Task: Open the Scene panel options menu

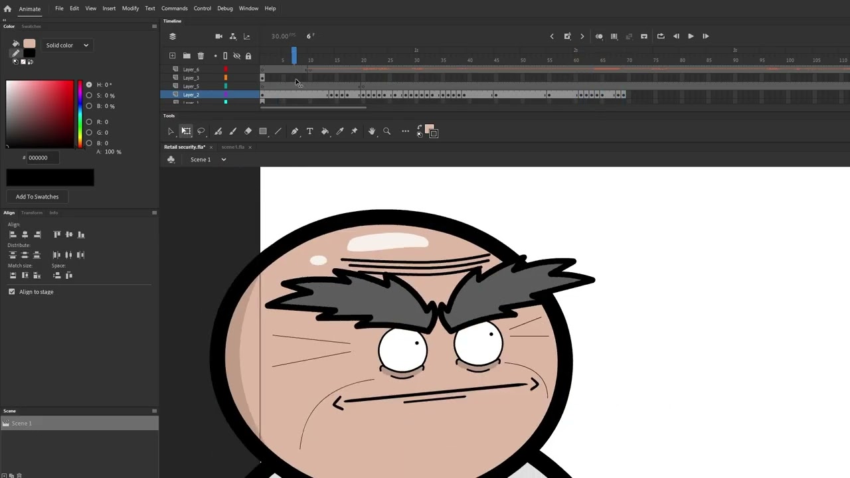Action: point(154,411)
